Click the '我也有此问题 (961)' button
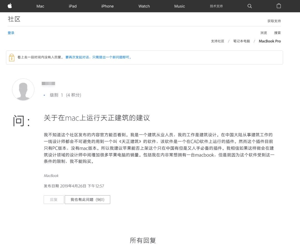This screenshot has width=300, height=252. 87,199
